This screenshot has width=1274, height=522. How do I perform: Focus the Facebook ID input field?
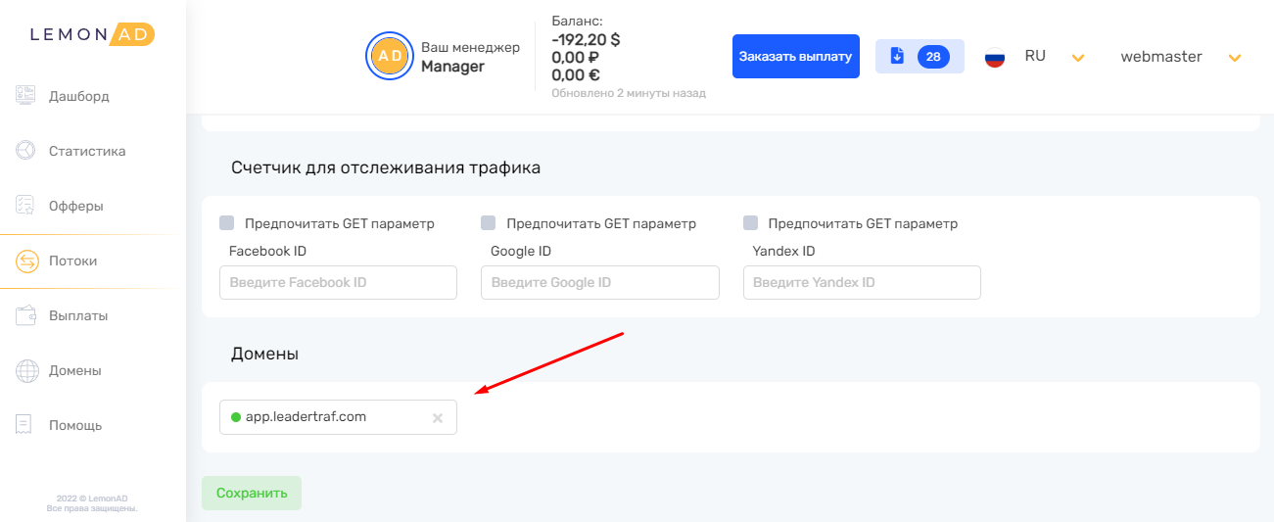point(338,282)
